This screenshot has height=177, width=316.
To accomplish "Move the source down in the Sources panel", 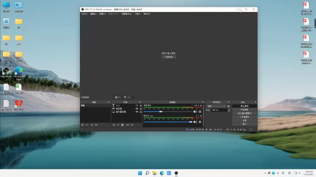I will point(132,125).
